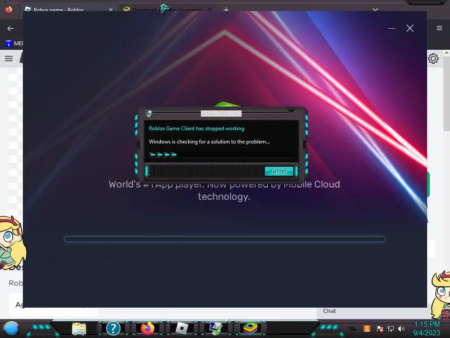Open the Firefox application menu

pyautogui.click(x=439, y=28)
